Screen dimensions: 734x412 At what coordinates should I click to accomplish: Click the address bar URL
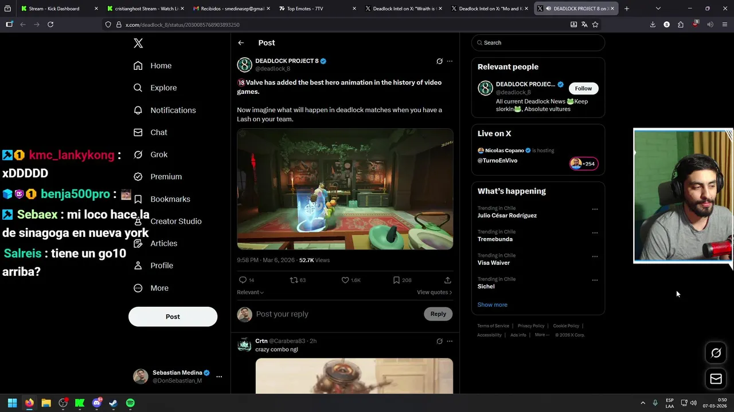point(182,25)
